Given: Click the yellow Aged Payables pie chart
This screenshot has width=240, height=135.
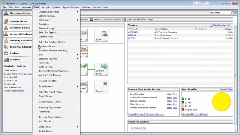Looking at the screenshot, I should pos(222,102).
